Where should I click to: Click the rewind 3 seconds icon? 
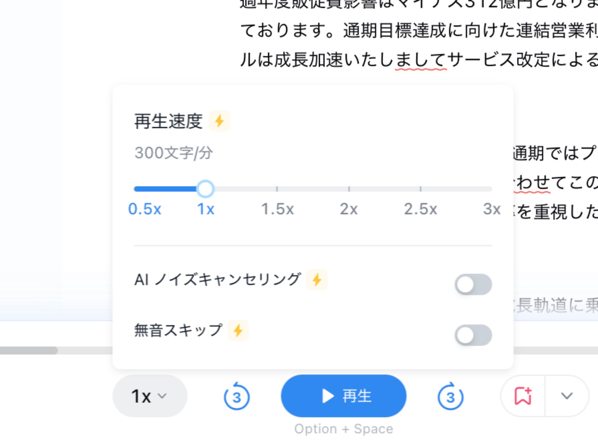(237, 396)
